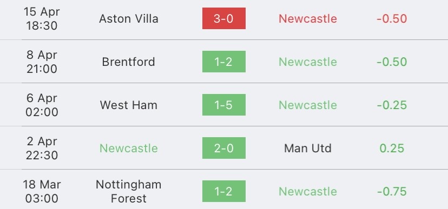The image size is (448, 209).
Task: Select the red -0.50 handicap value
Action: 392,18
